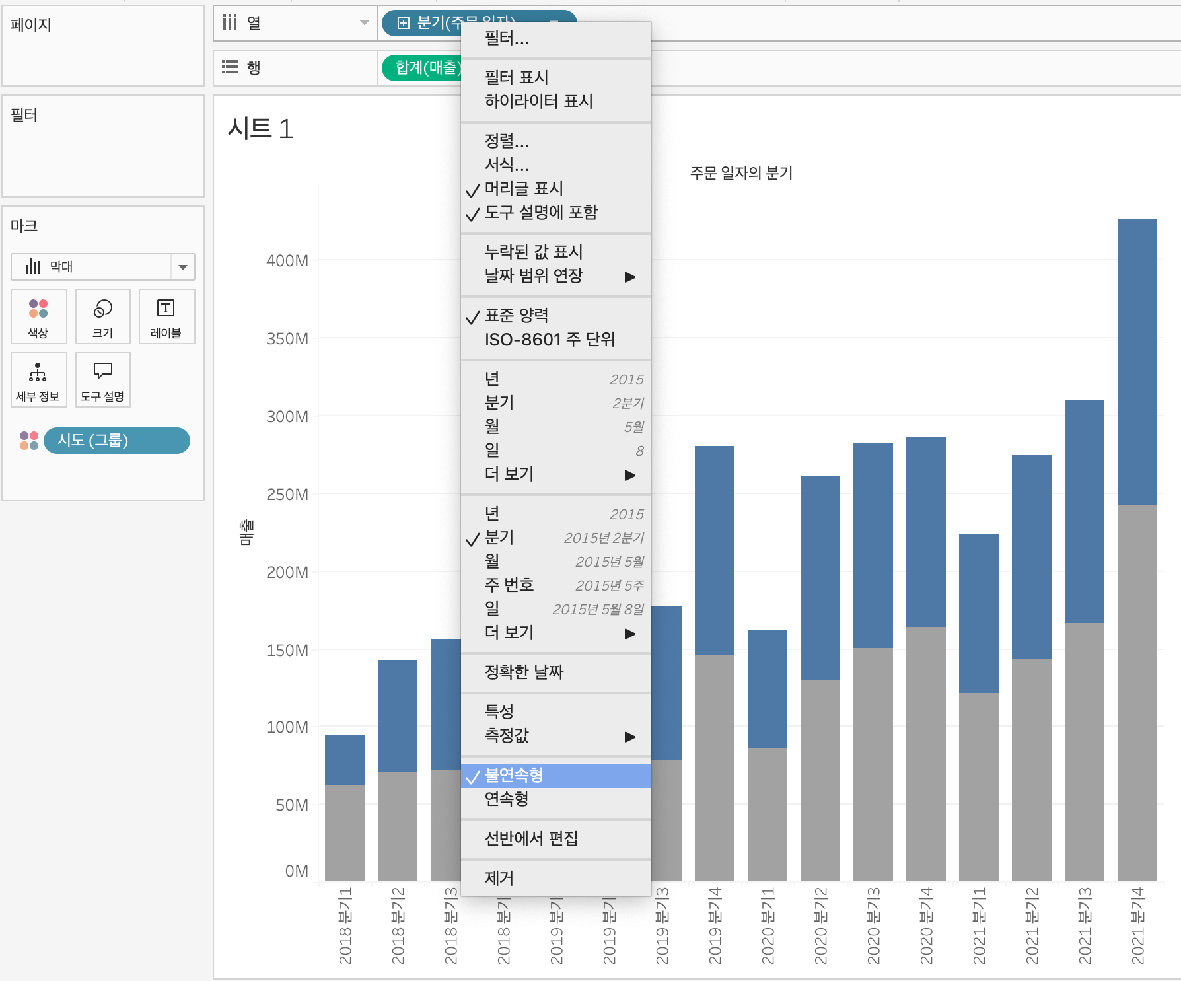Click the 시도 (그룹) pill in Marks
The height and width of the screenshot is (981, 1181).
pyautogui.click(x=117, y=441)
